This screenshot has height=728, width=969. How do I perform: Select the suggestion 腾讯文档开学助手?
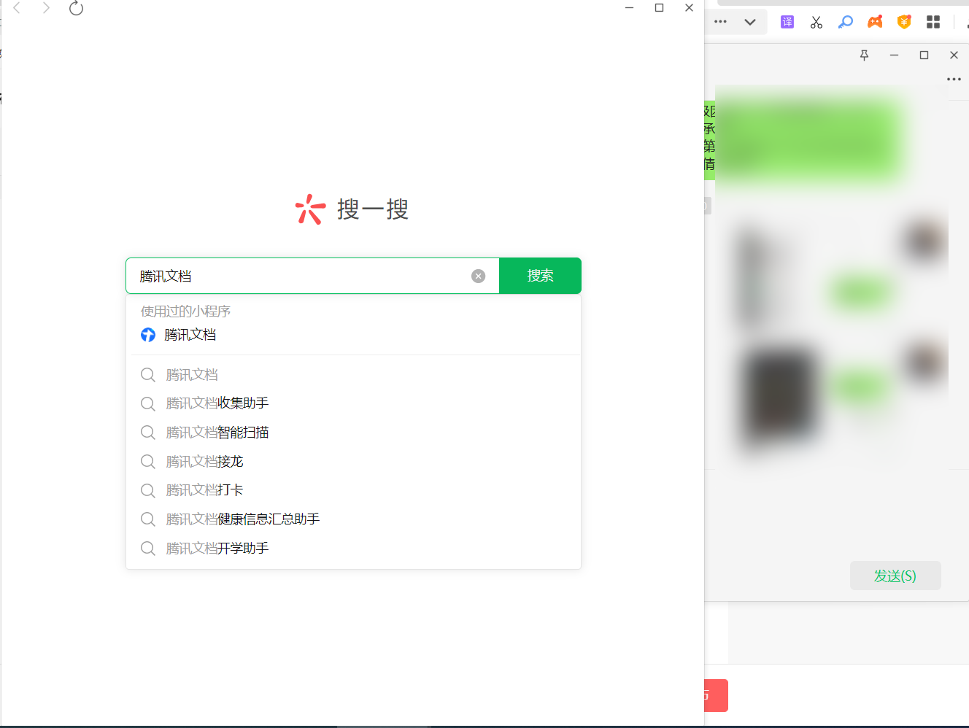coord(353,549)
